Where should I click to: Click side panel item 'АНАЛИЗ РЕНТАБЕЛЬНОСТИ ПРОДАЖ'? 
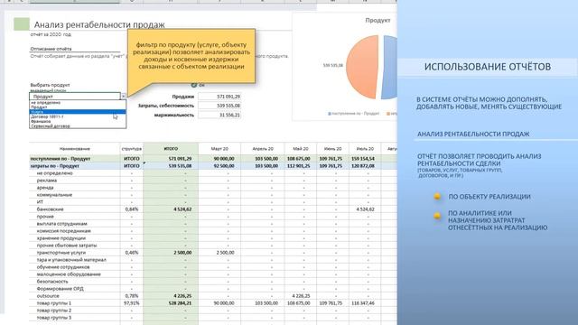tap(473, 135)
